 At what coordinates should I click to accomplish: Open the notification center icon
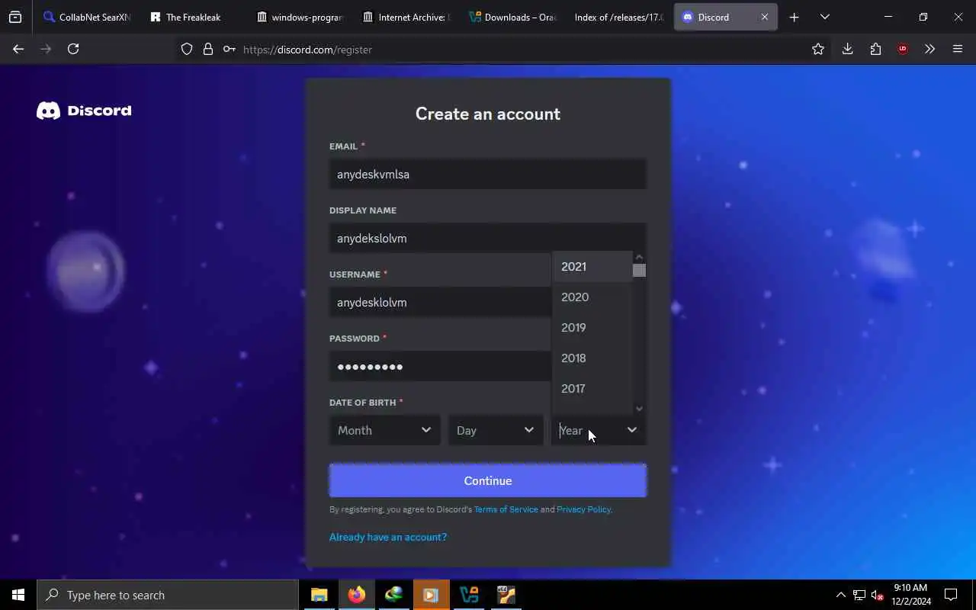pyautogui.click(x=951, y=595)
